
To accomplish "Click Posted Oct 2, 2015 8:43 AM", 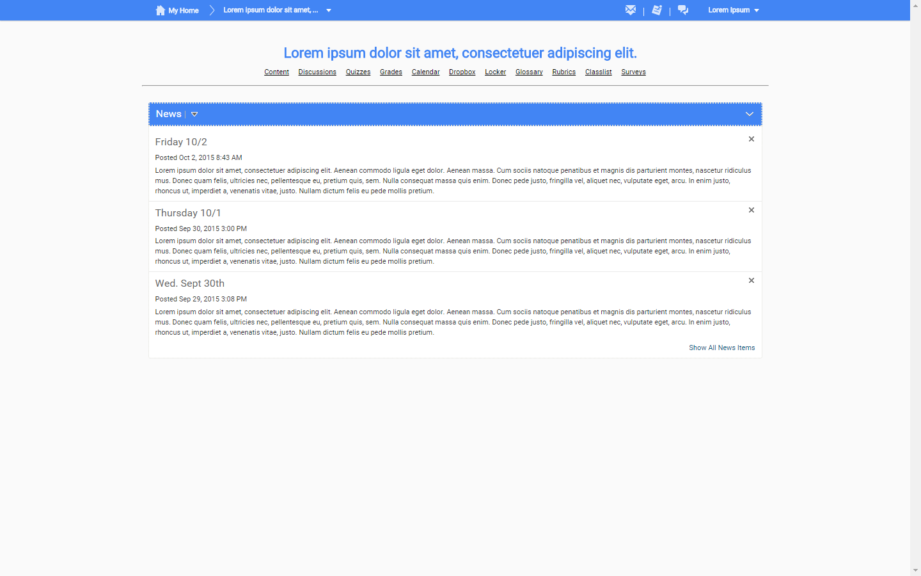I will pos(198,157).
